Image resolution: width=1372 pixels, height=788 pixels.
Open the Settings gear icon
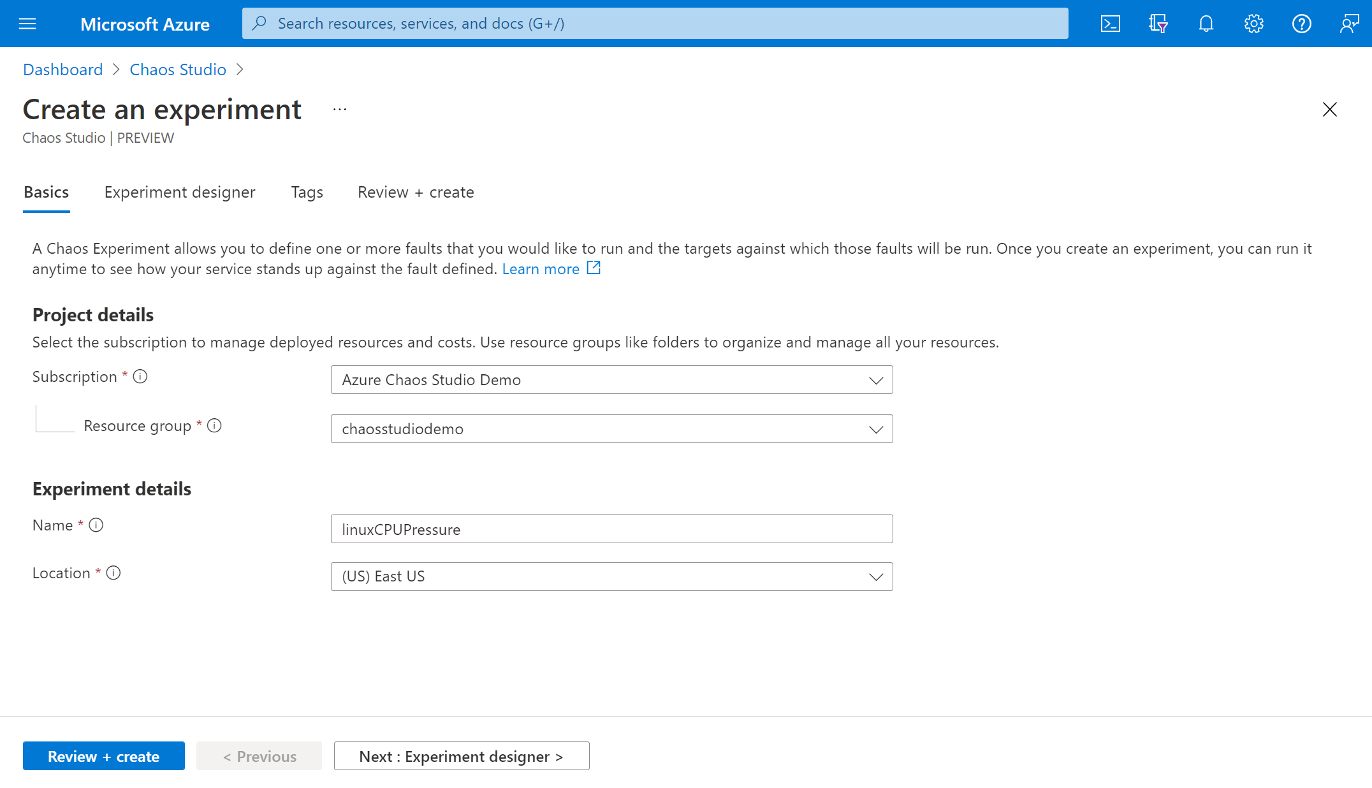click(x=1253, y=22)
